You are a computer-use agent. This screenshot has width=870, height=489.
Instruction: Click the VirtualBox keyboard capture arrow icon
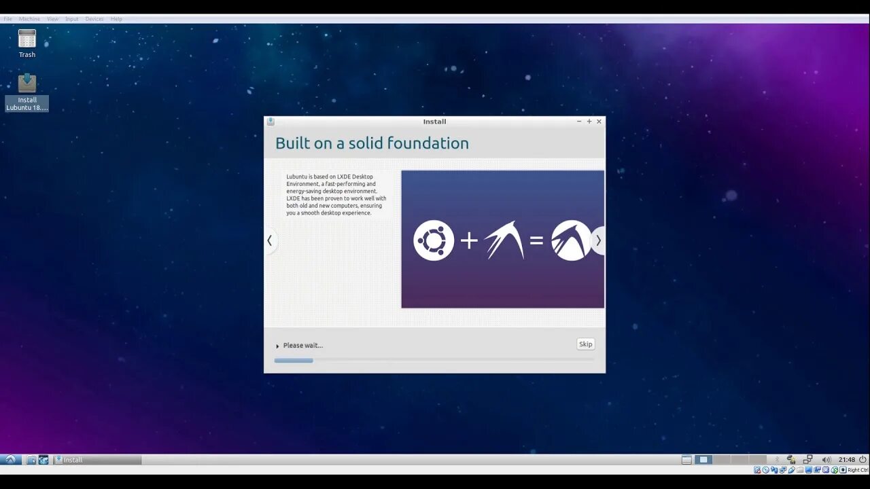[843, 470]
